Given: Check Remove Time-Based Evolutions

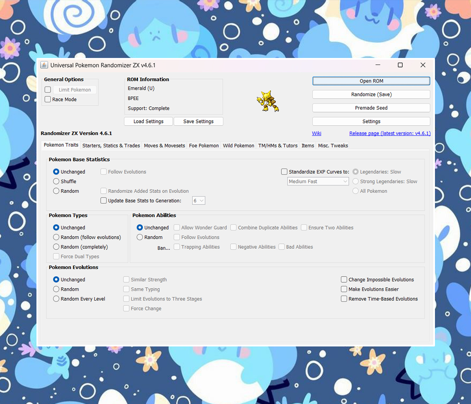Looking at the screenshot, I should pyautogui.click(x=344, y=298).
